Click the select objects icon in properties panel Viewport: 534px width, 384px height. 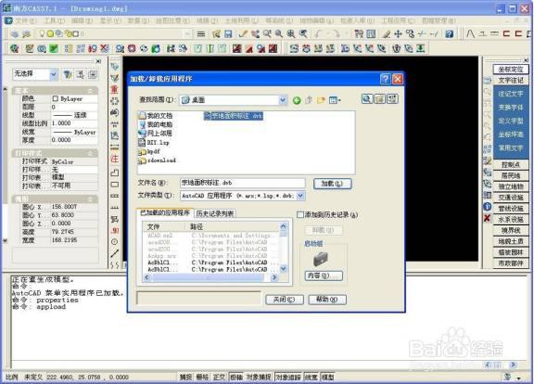click(80, 74)
